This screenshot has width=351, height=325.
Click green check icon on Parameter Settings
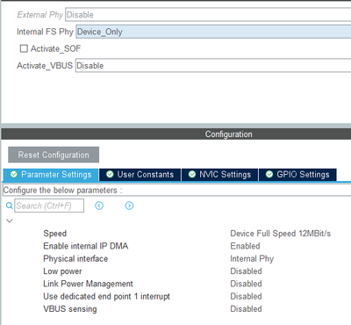[14, 175]
